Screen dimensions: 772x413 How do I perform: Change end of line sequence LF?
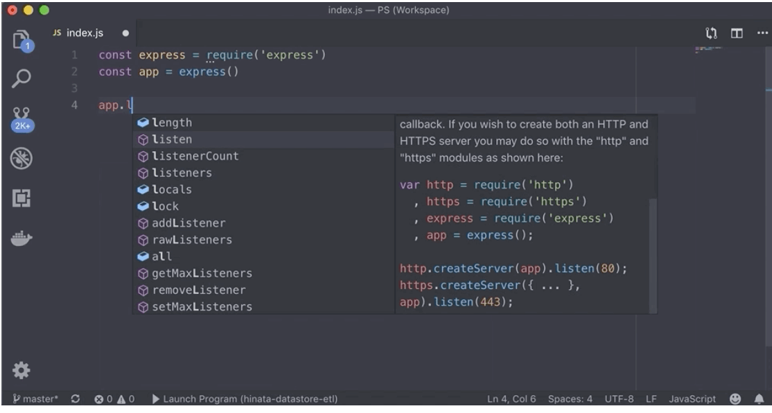(651, 398)
